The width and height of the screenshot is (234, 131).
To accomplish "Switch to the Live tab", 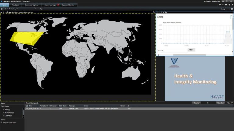I will pos(4,5).
